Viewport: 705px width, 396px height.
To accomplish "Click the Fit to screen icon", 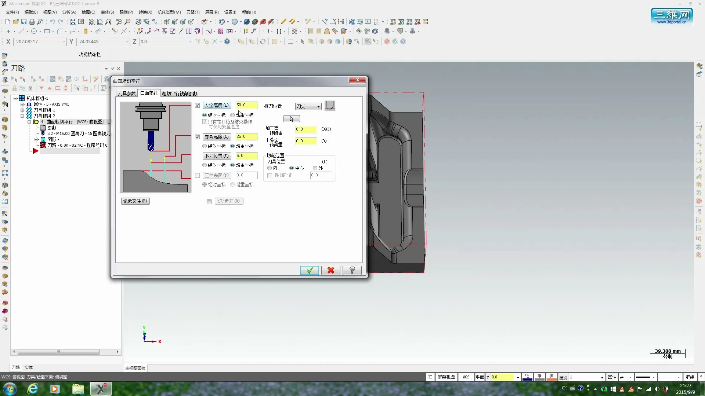I will pyautogui.click(x=73, y=22).
